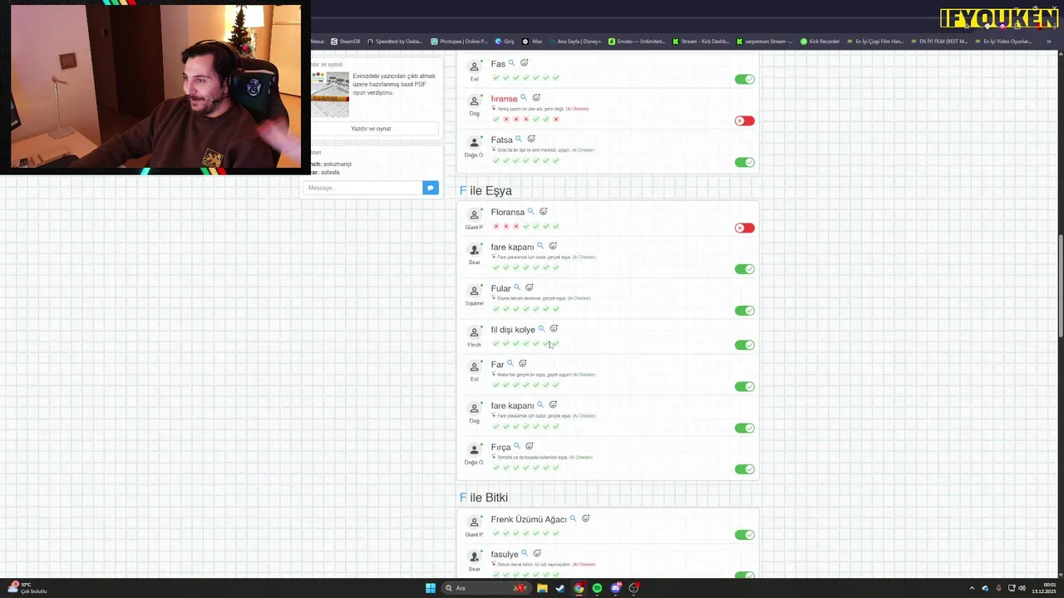This screenshot has width=1064, height=598.
Task: Open Spotify from the taskbar
Action: coord(597,588)
